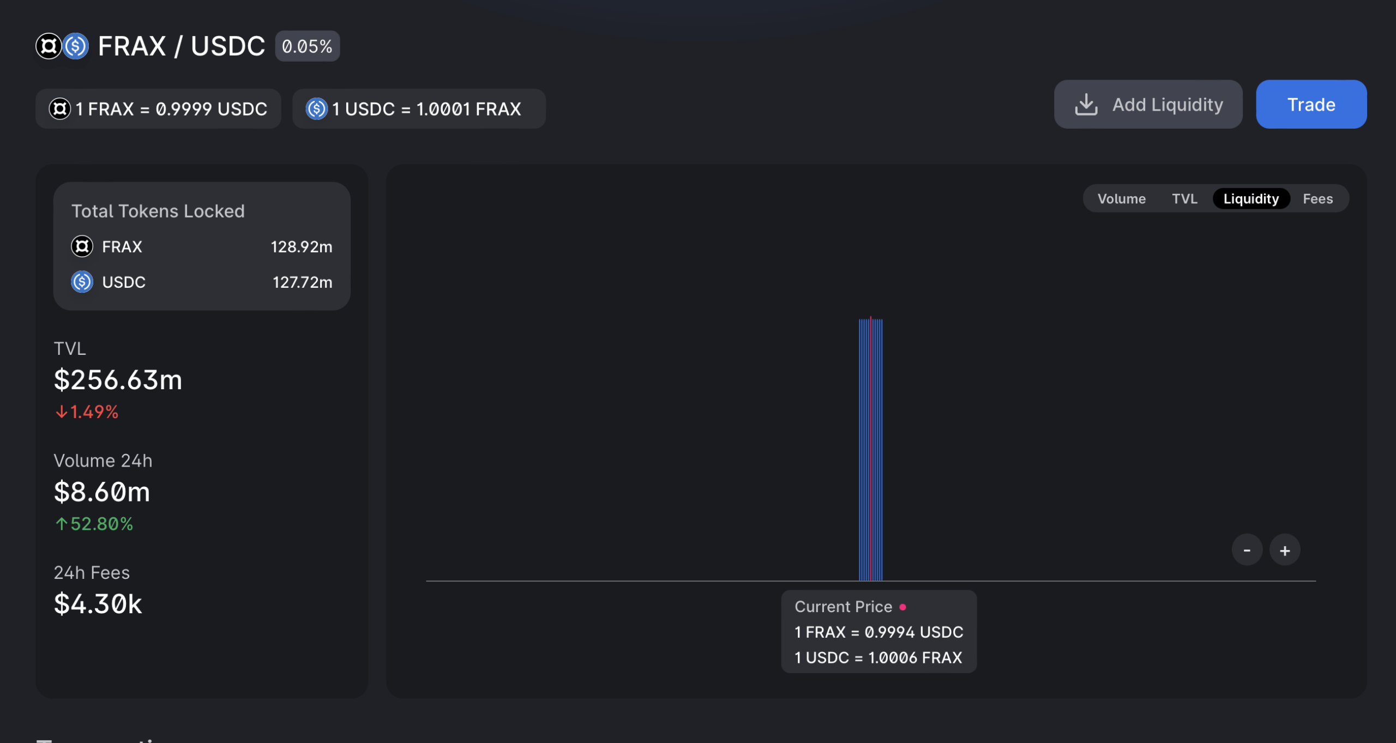Click the FRAX icon in the Total Tokens Locked card
Viewport: 1396px width, 743px height.
(x=82, y=246)
